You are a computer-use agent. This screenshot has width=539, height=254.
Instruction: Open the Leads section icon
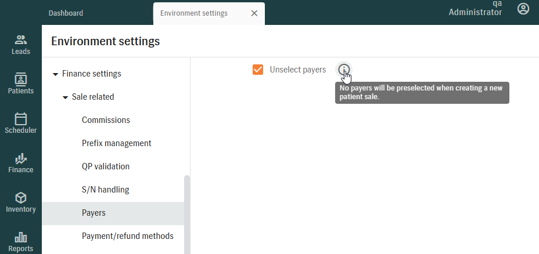21,40
